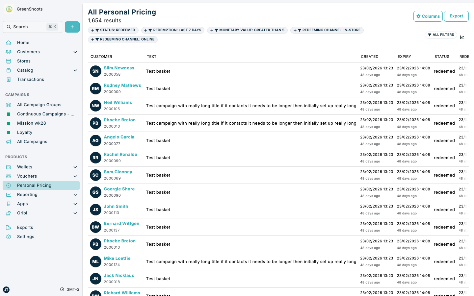474x296 pixels.
Task: Click inside the Search field
Action: point(32,27)
